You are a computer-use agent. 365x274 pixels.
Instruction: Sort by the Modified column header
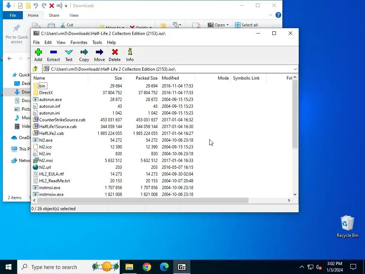[x=177, y=78]
